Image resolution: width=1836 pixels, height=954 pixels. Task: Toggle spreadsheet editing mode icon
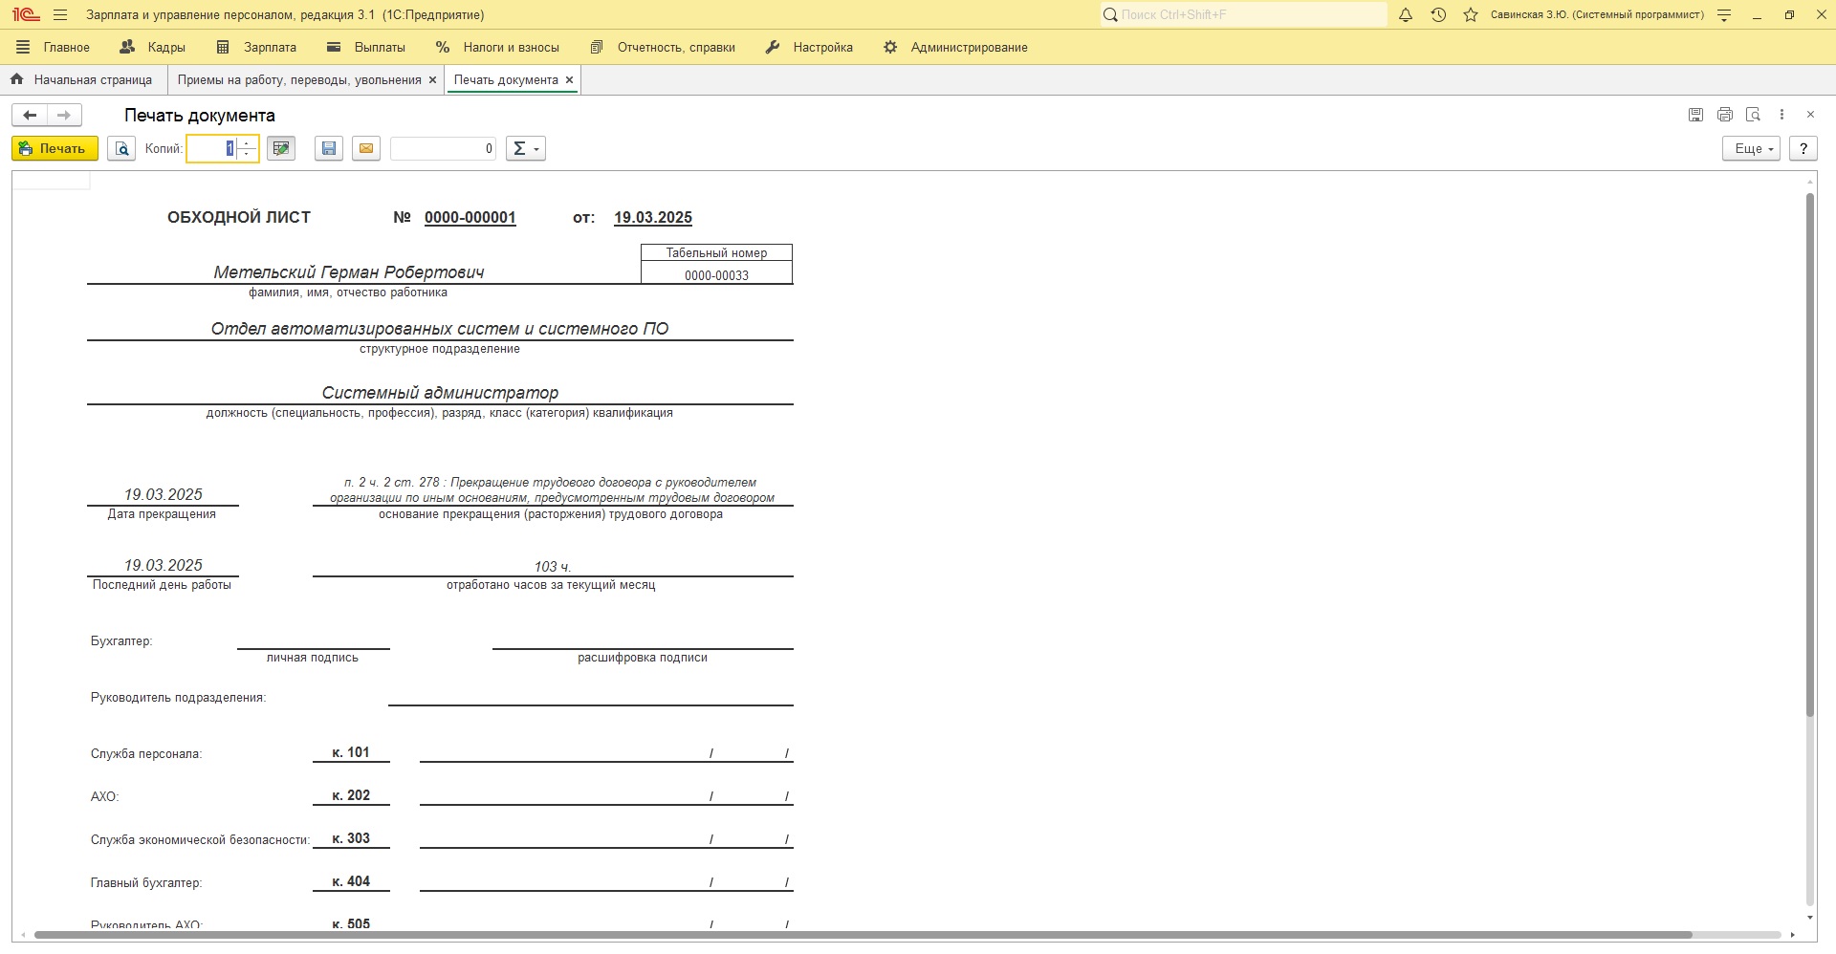coord(281,148)
